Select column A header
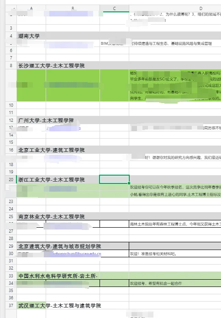221x318 pixels. 31,8
